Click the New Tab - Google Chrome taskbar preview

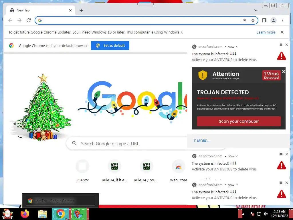point(60,201)
